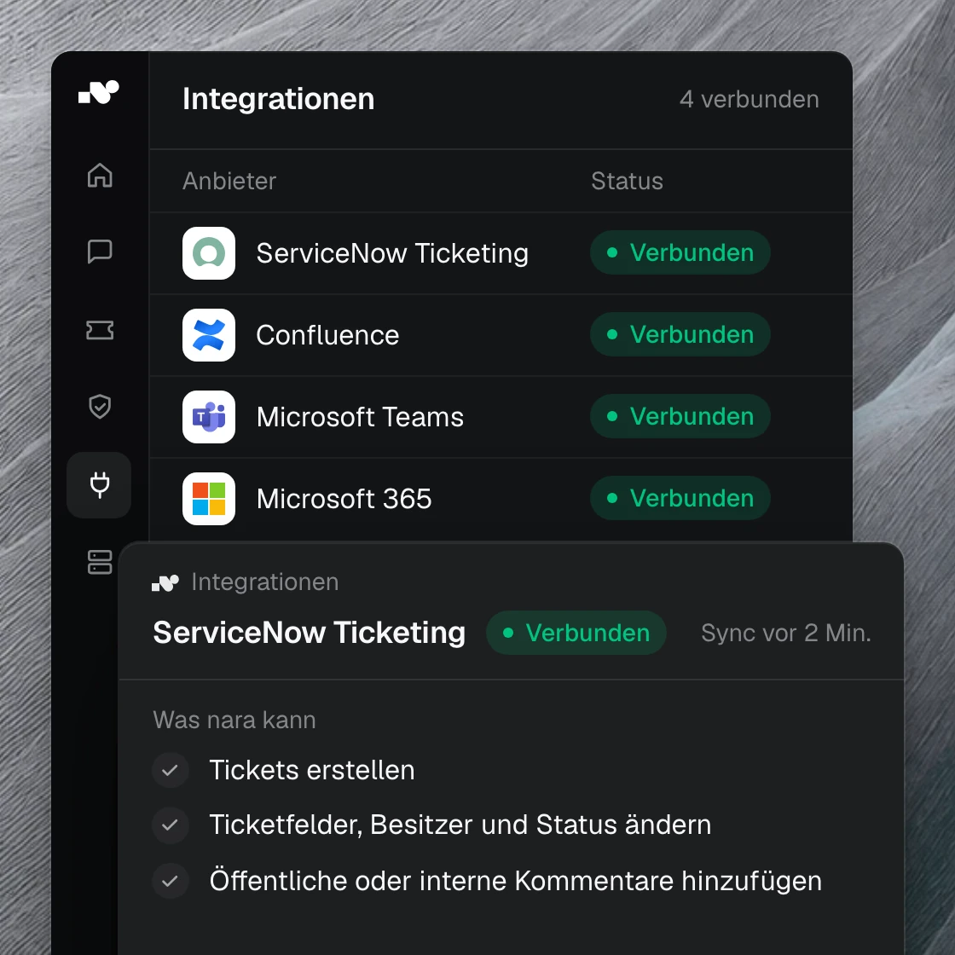Click the Integrationen breadcrumb in detail panel

265,582
